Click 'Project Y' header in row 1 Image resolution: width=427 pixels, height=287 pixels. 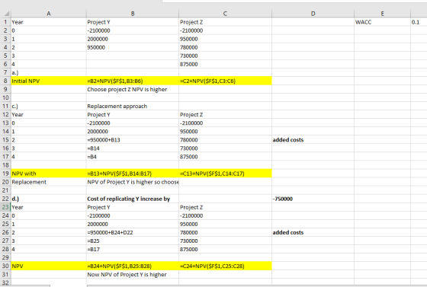click(x=133, y=22)
